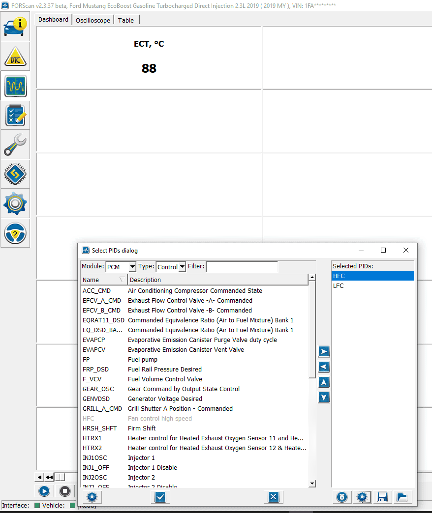Move selected PID down in list
Screen dimensions: 432x513
[324, 398]
